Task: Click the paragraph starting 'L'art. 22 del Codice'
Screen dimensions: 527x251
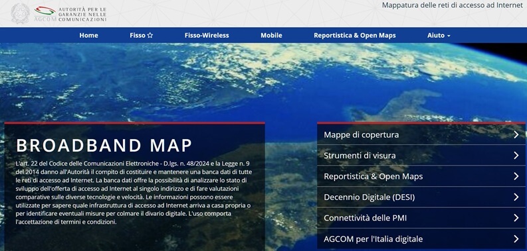Action: pos(134,193)
